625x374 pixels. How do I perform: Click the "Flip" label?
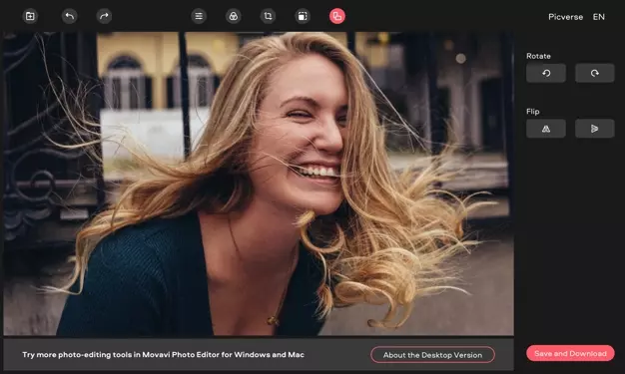pos(532,112)
